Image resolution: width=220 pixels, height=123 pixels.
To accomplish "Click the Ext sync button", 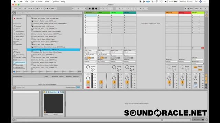I will tap(20, 9).
